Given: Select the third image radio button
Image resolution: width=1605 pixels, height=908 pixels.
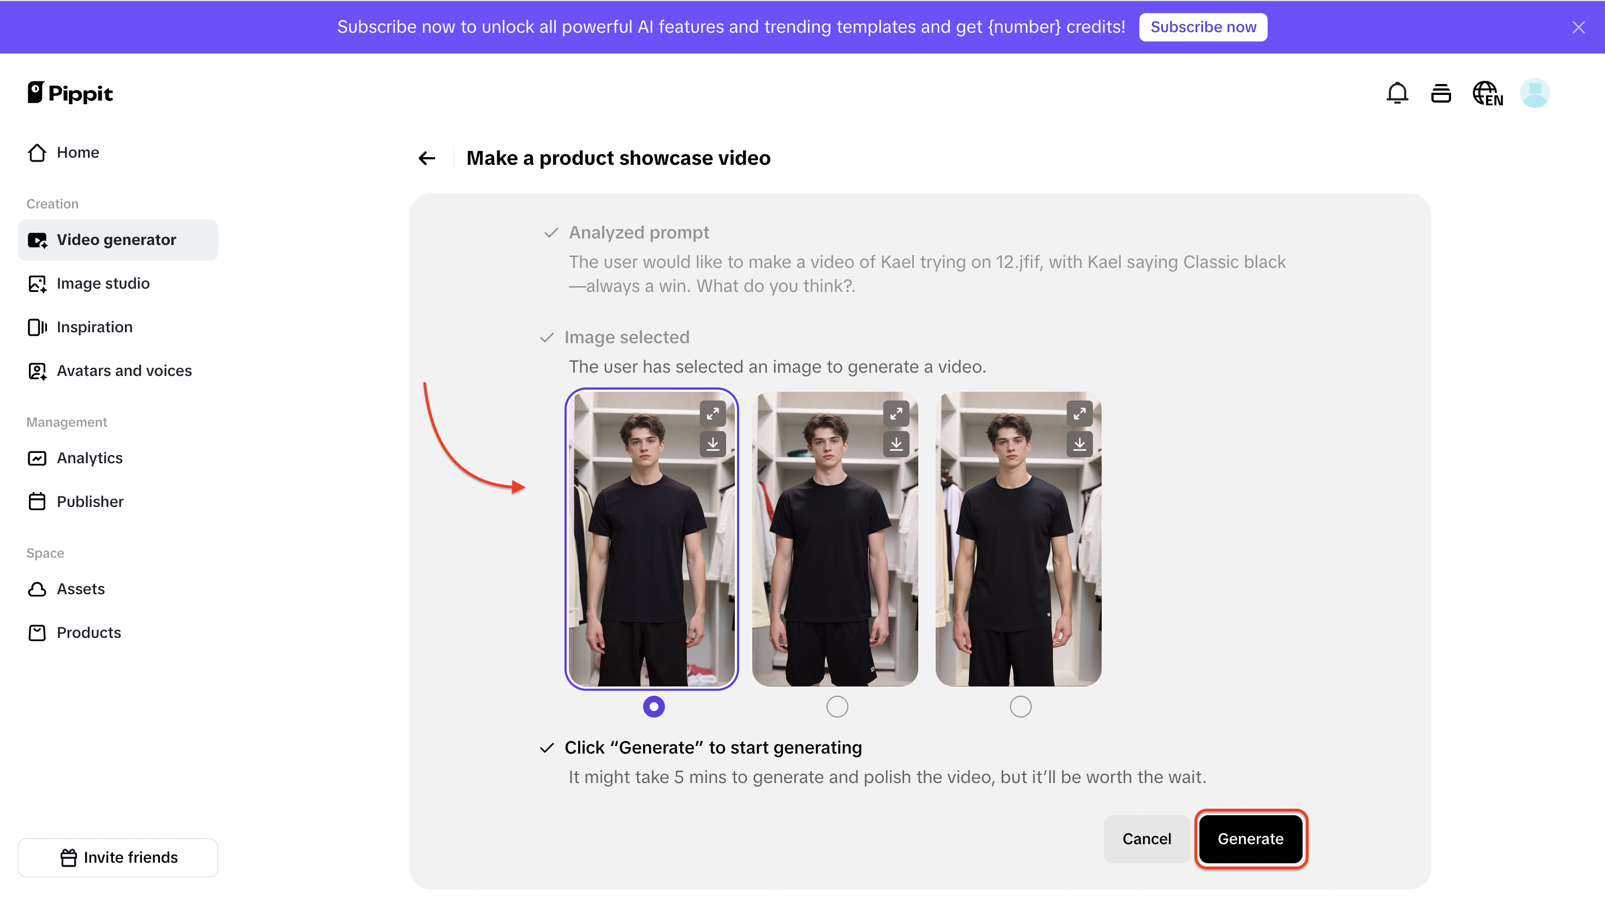Looking at the screenshot, I should [1020, 707].
